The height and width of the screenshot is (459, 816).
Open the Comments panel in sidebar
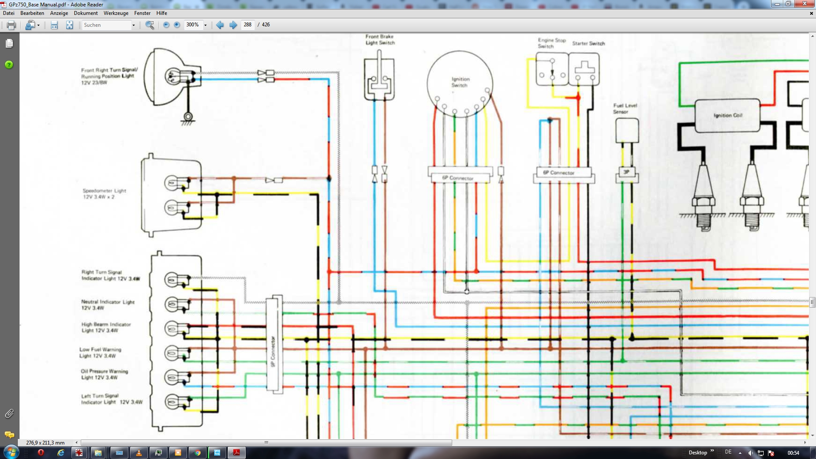(9, 434)
